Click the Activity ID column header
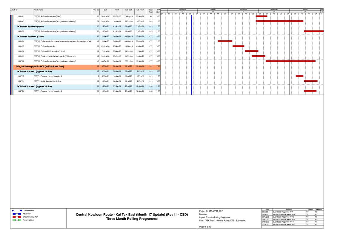343x243 pixels. tap(14, 10)
